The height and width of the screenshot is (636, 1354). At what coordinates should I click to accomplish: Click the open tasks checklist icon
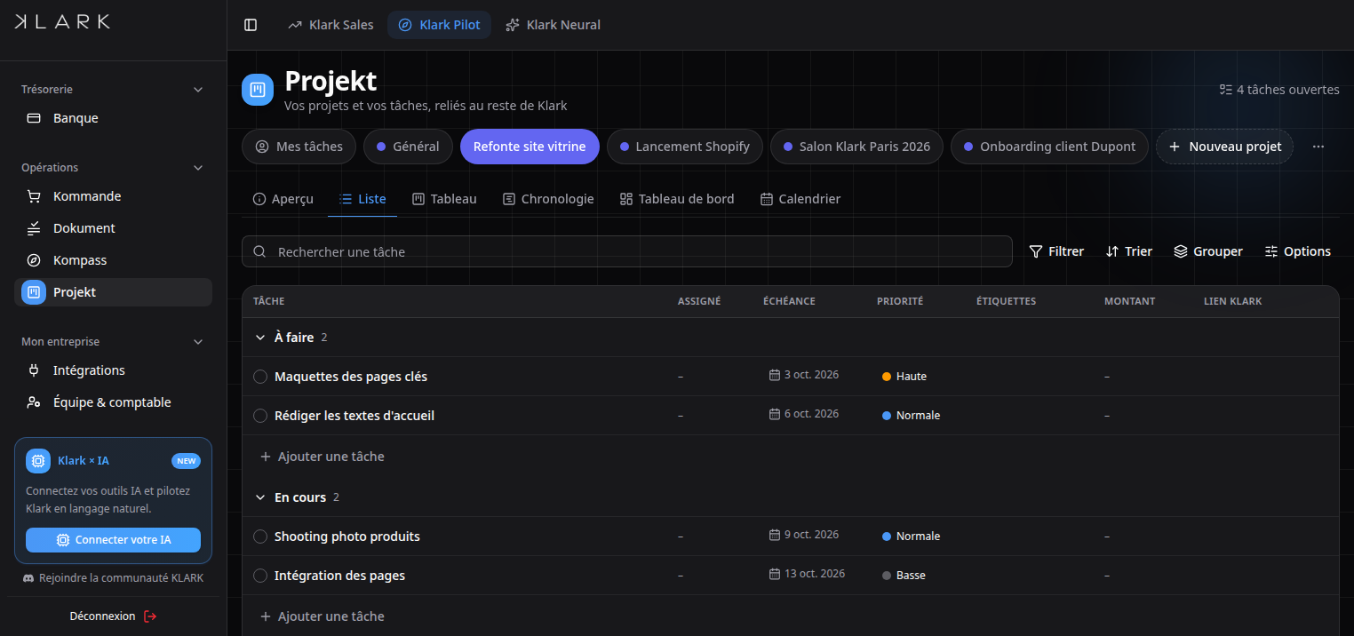tap(1226, 90)
